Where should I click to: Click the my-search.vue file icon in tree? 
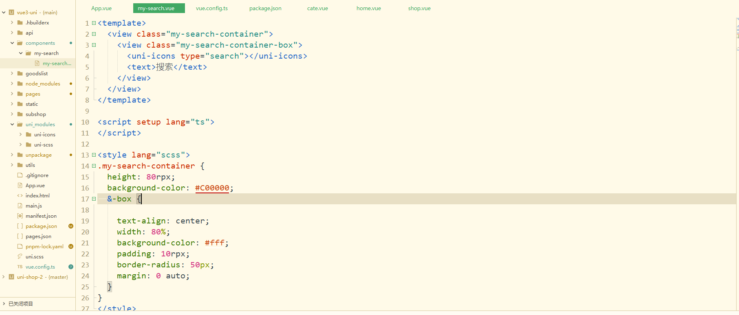[37, 63]
